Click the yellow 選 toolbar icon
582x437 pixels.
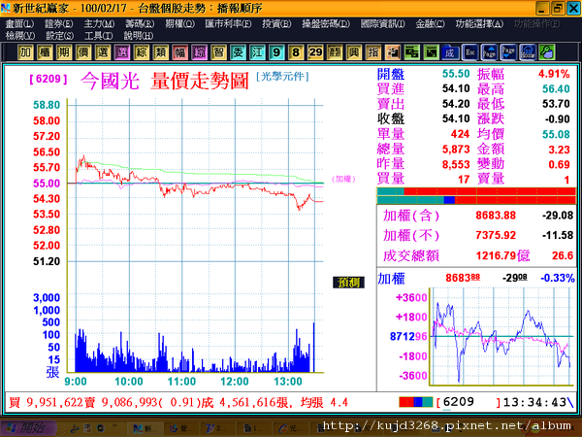[x=103, y=52]
